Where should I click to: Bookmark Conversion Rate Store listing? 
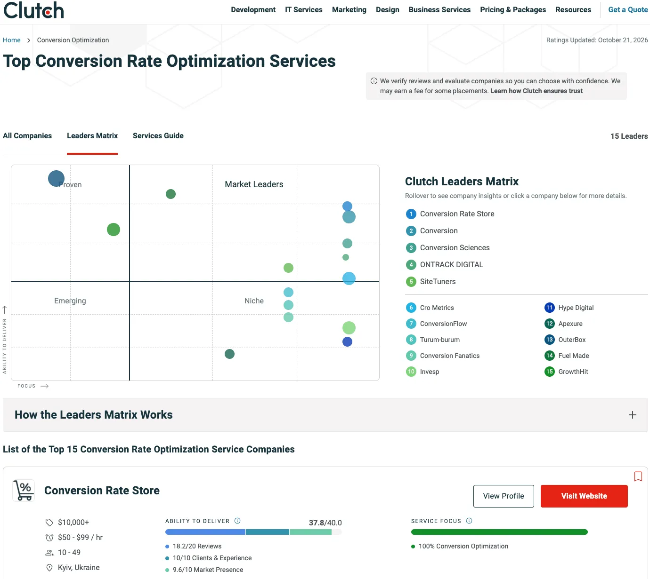638,476
